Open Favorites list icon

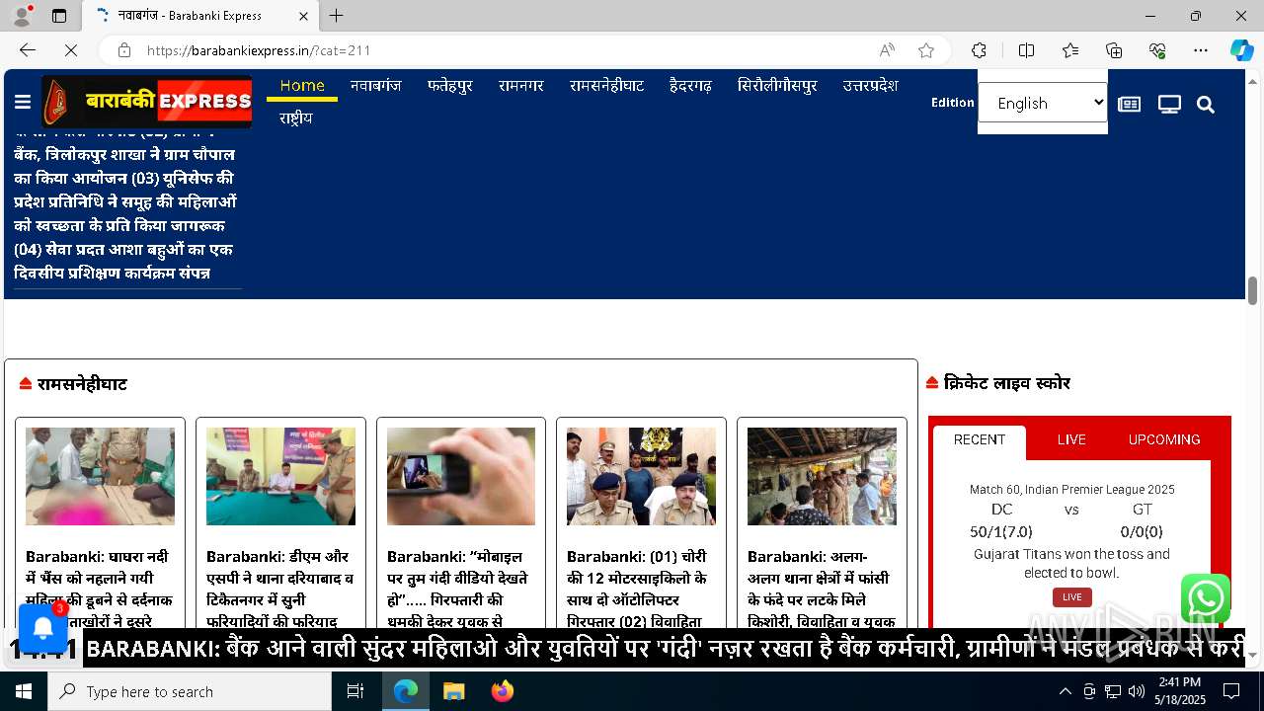point(1070,50)
